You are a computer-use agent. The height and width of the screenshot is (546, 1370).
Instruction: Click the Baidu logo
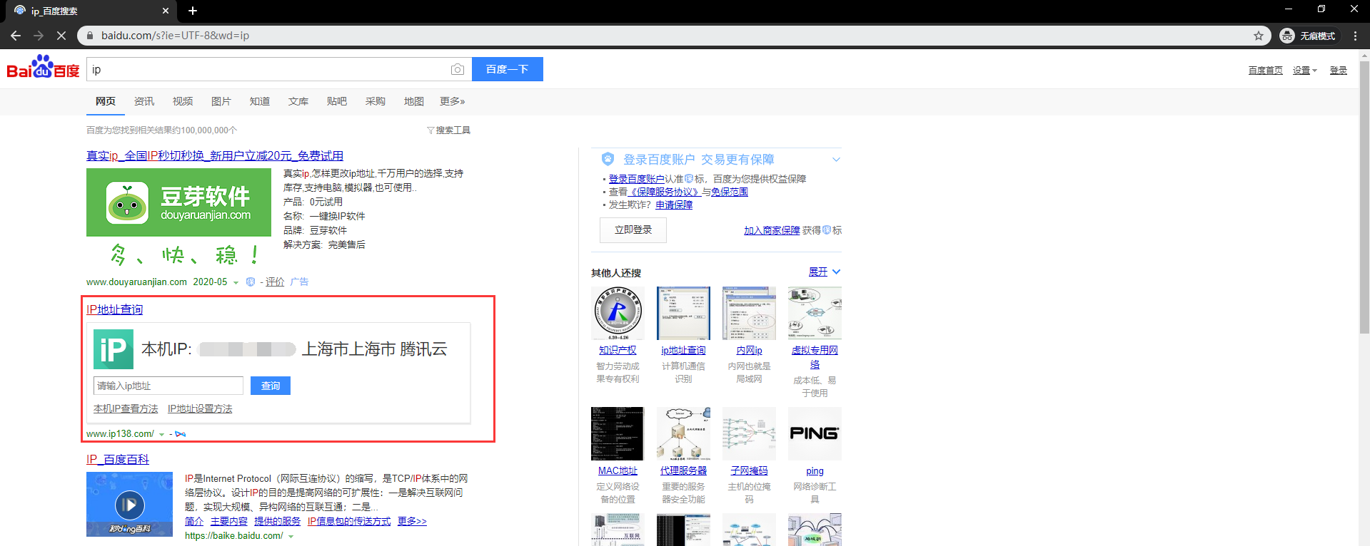pyautogui.click(x=44, y=67)
